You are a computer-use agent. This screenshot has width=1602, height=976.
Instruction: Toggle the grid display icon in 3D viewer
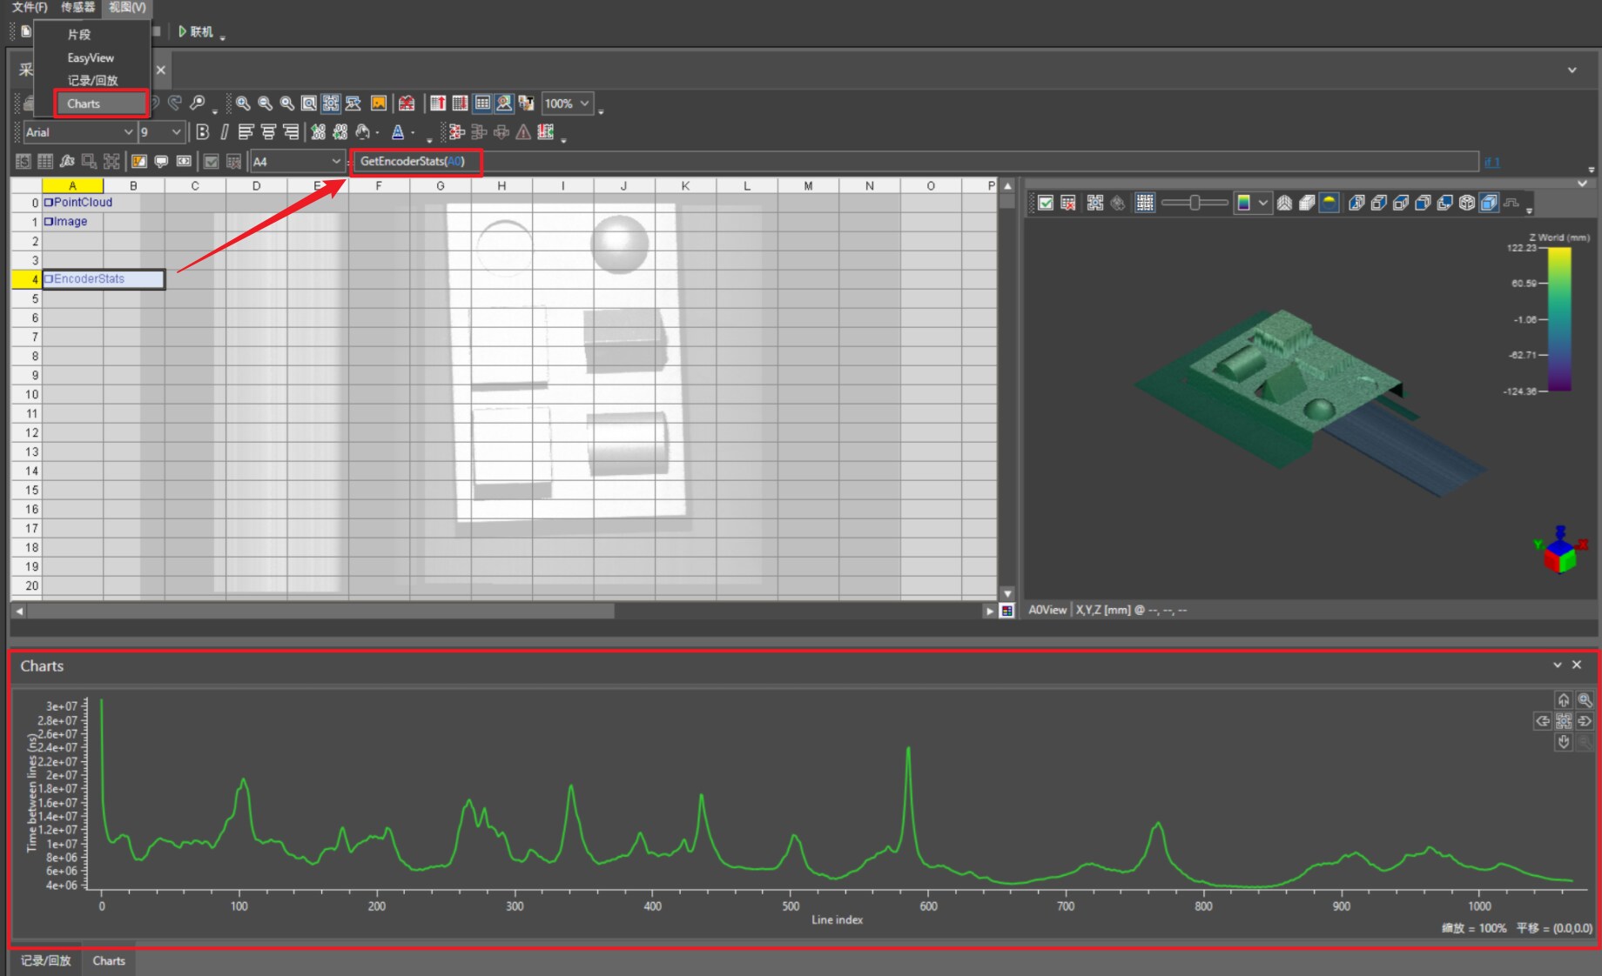click(1145, 203)
